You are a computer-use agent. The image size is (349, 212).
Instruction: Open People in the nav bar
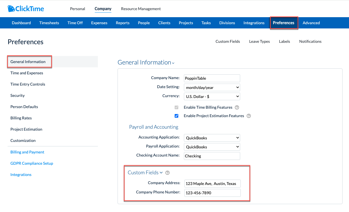tap(144, 23)
